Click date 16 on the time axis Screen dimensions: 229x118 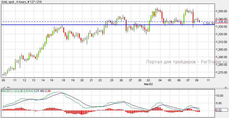point(52,80)
